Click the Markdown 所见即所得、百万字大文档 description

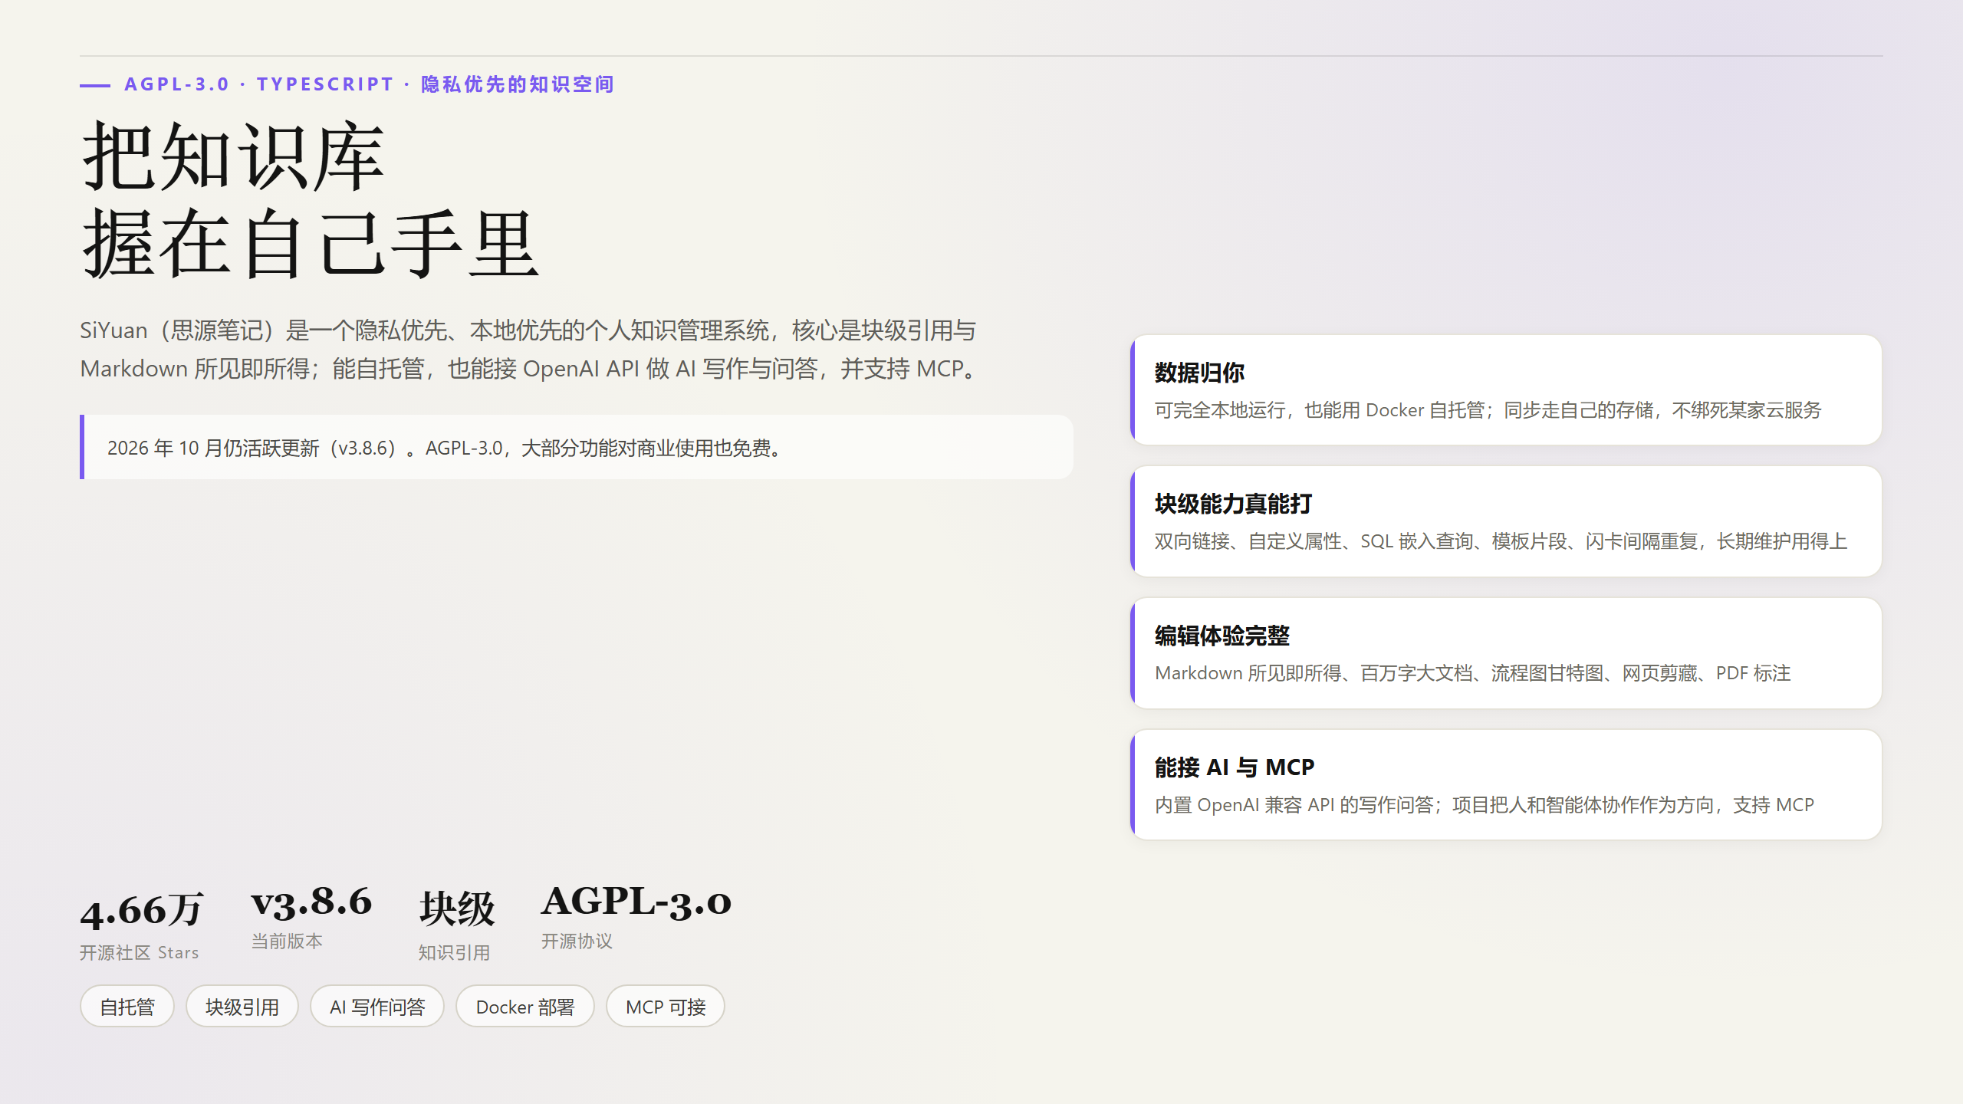click(1472, 673)
